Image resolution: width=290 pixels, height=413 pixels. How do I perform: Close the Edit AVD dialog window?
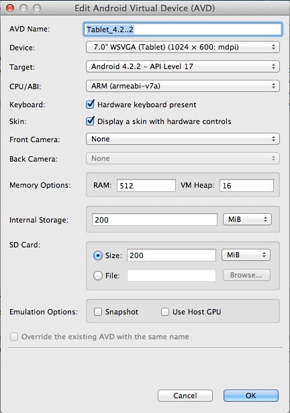point(10,8)
